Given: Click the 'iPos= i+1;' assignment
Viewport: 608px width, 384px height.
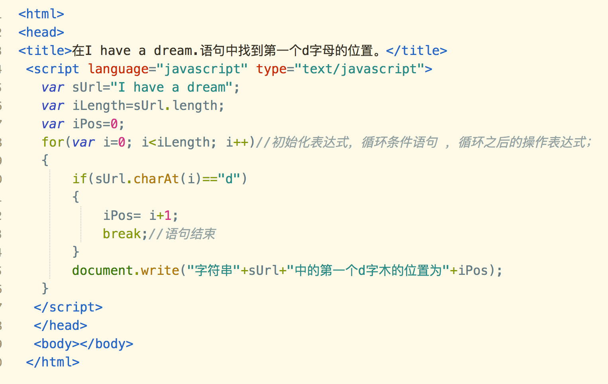Looking at the screenshot, I should point(141,216).
